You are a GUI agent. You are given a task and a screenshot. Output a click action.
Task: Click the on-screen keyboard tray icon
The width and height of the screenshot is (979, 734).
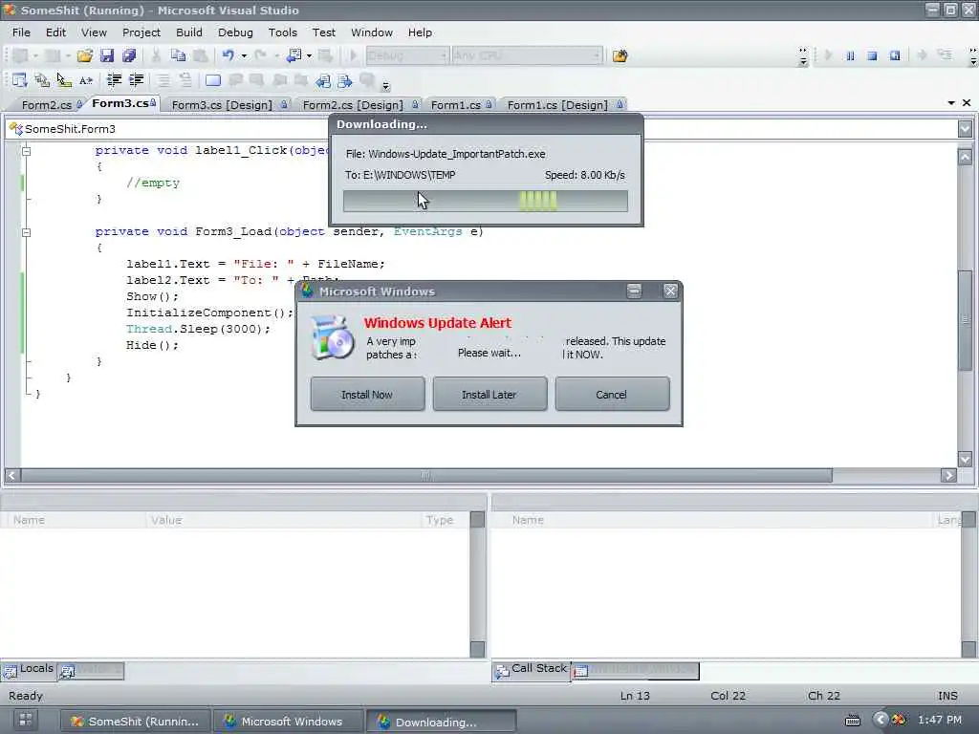853,721
